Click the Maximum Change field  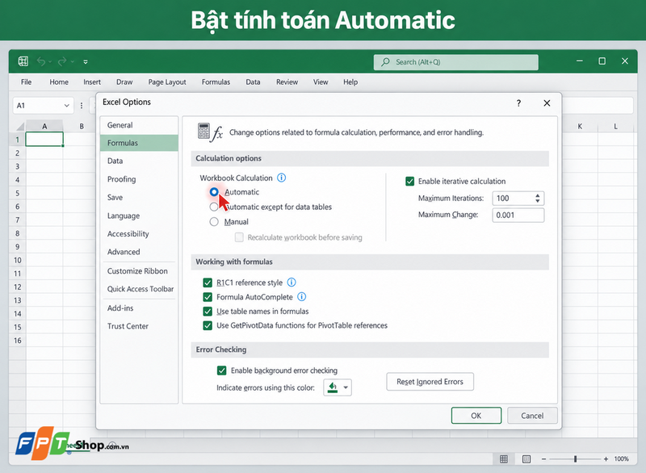click(x=518, y=215)
